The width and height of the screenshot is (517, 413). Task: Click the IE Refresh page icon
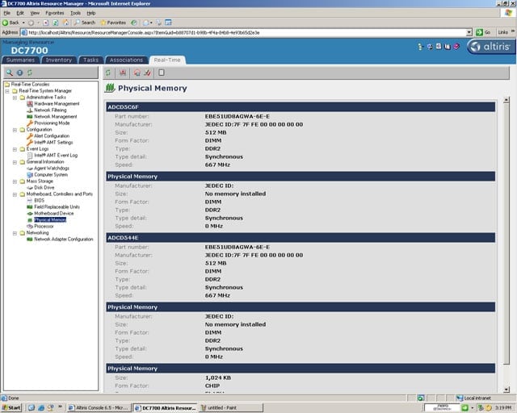click(x=56, y=23)
